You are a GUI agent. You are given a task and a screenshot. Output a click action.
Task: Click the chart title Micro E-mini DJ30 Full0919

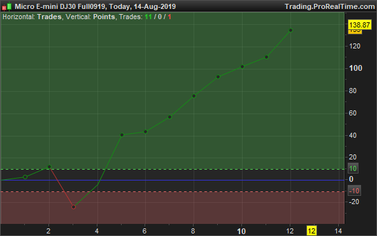click(60, 6)
